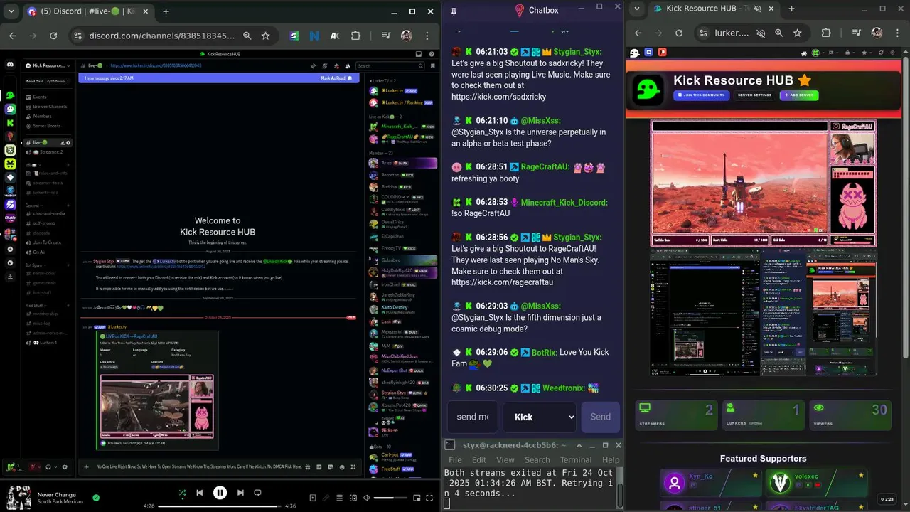Click the Server Settings button
910x512 pixels.
(x=754, y=95)
